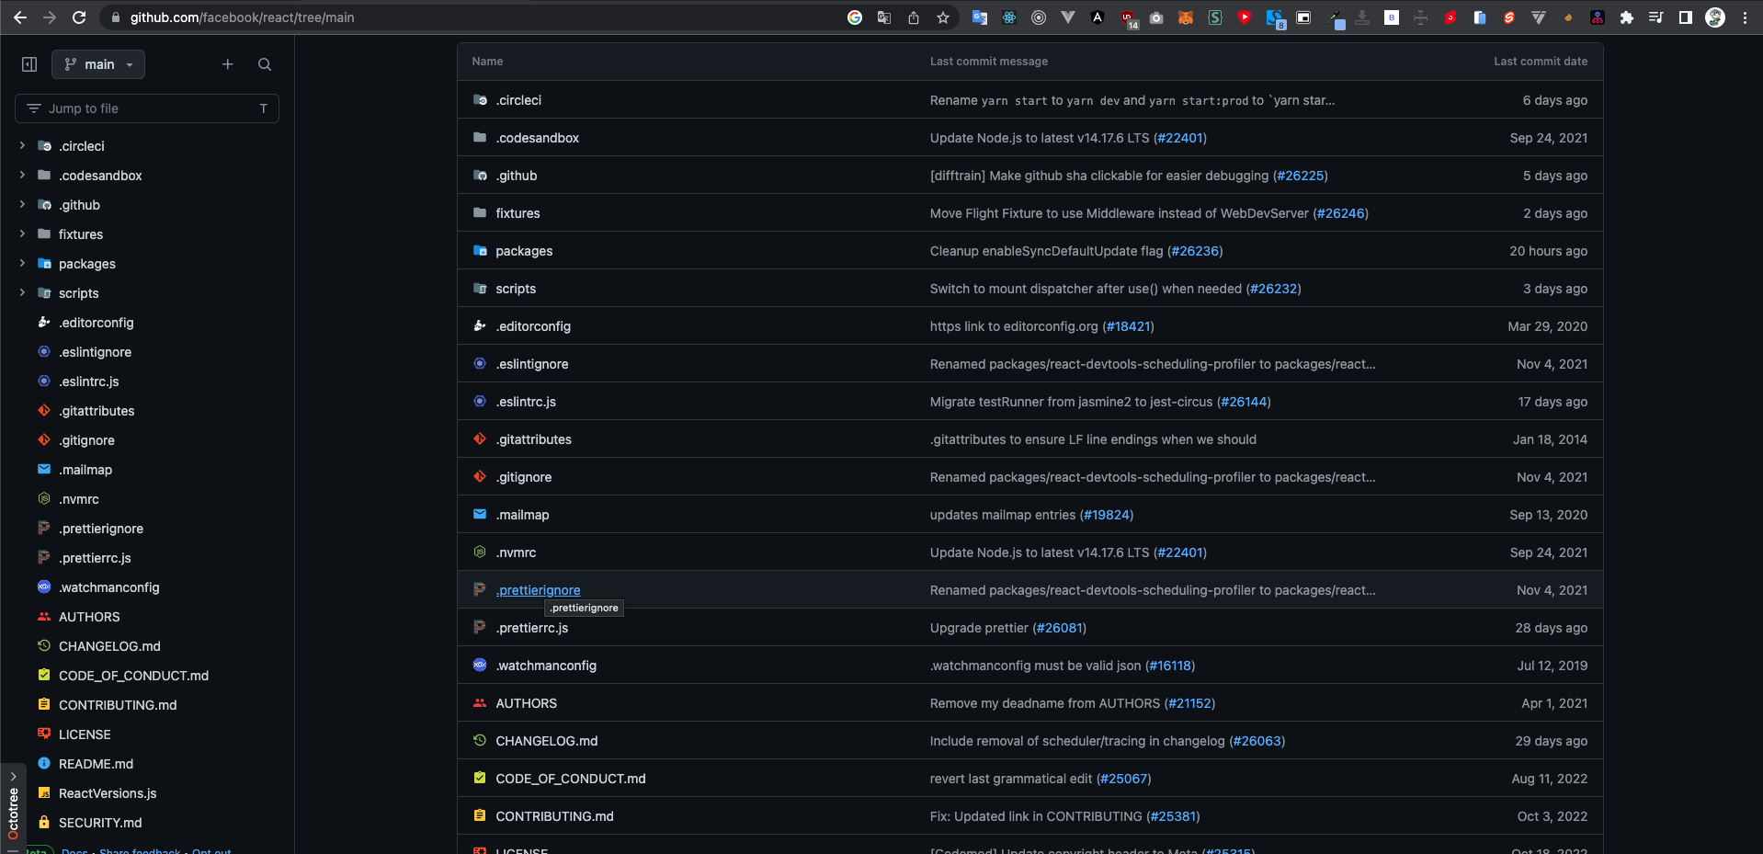Open .codesandbox folder in the file table
1763x854 pixels.
(537, 138)
